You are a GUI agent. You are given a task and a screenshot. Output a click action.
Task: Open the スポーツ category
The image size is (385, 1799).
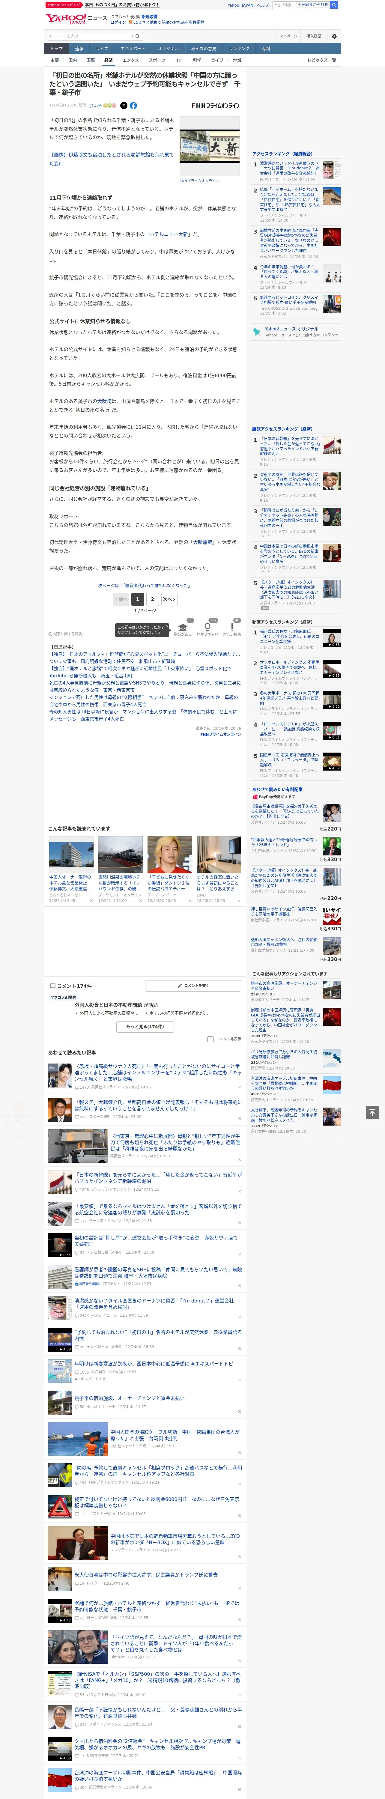(157, 60)
